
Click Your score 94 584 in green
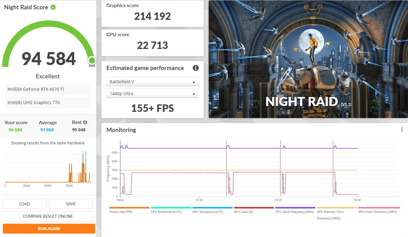[16, 130]
